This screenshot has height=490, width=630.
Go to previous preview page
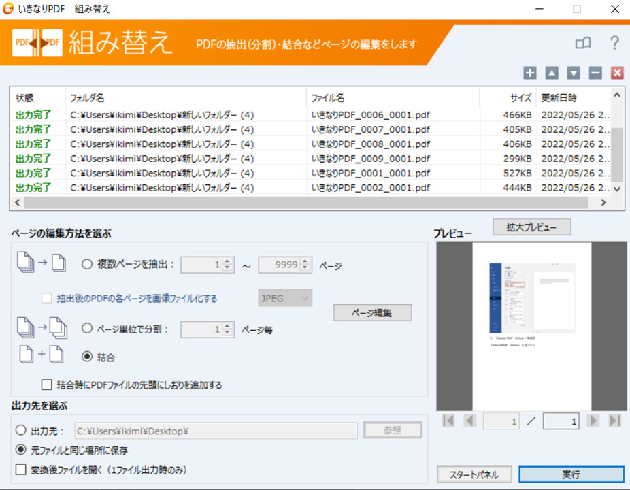[x=469, y=421]
